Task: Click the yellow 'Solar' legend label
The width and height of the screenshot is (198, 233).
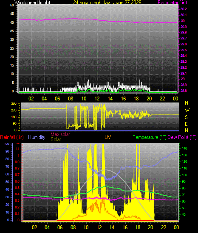Action: click(x=56, y=139)
